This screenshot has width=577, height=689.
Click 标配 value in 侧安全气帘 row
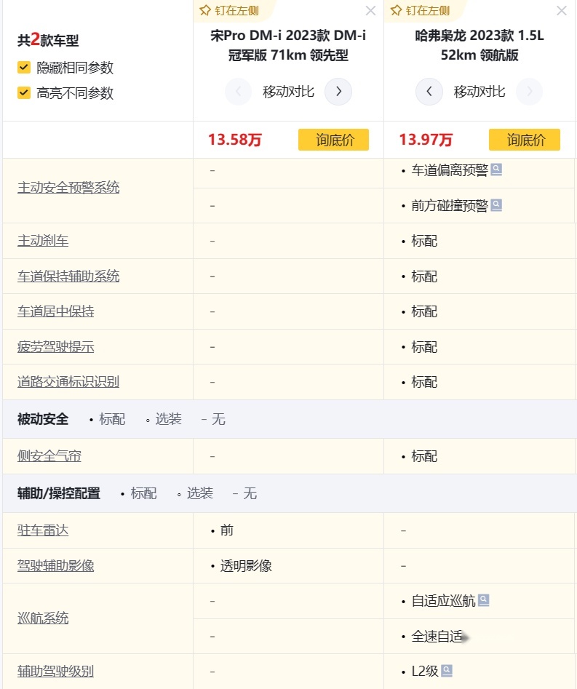pyautogui.click(x=424, y=456)
